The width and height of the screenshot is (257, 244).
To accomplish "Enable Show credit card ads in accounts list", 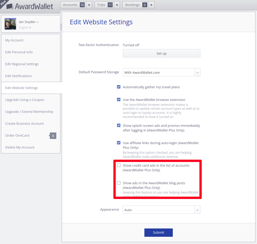I will pyautogui.click(x=119, y=165).
